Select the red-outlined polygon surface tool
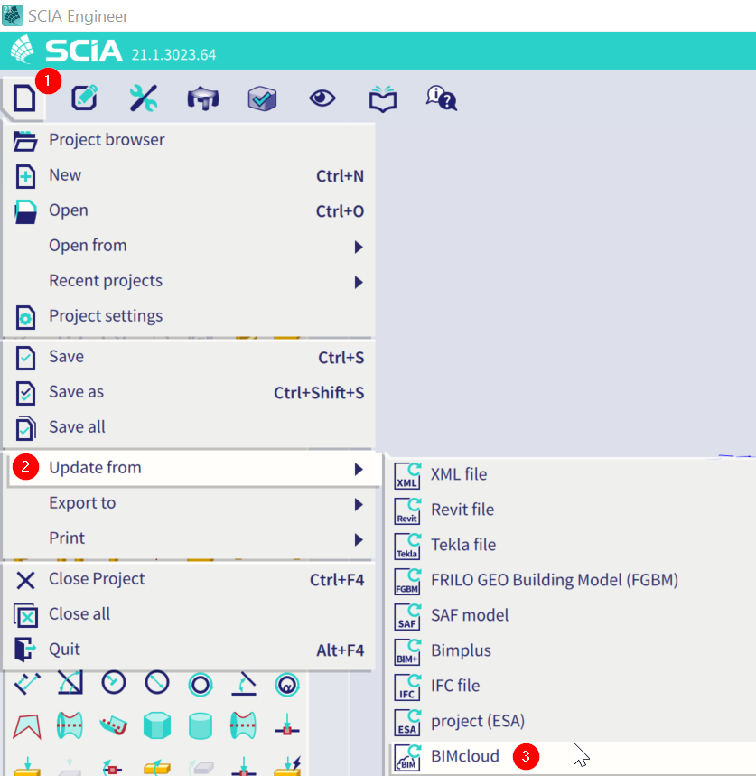Viewport: 756px width, 776px height. 27,726
